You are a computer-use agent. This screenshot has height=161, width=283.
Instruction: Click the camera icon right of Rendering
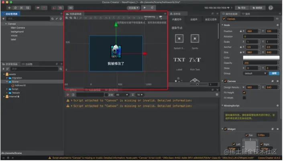click(161, 17)
